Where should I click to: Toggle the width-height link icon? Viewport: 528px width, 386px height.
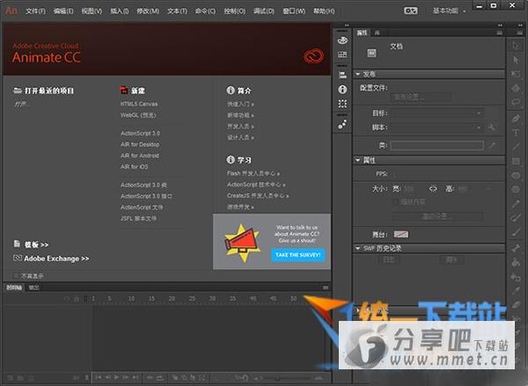(x=433, y=189)
